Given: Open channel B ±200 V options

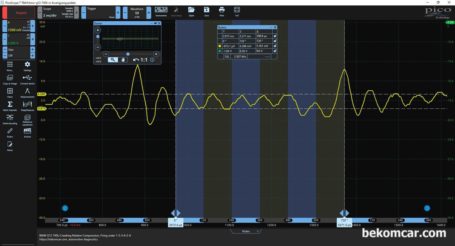Looking at the screenshot, I should pyautogui.click(x=19, y=39).
